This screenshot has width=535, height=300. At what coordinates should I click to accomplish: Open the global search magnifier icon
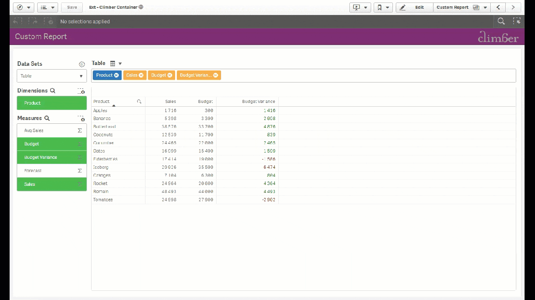[501, 21]
